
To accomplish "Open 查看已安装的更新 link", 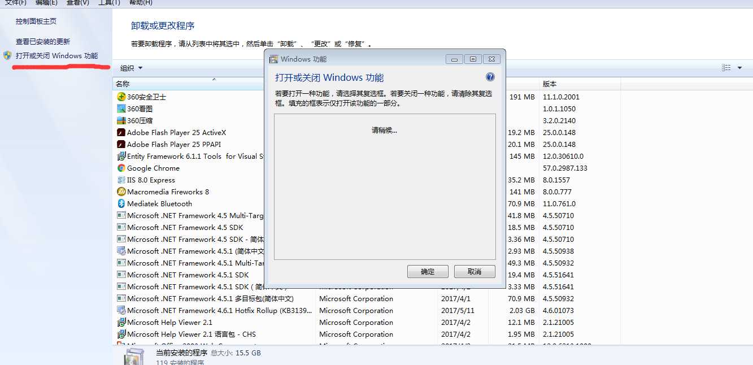I will coord(43,41).
